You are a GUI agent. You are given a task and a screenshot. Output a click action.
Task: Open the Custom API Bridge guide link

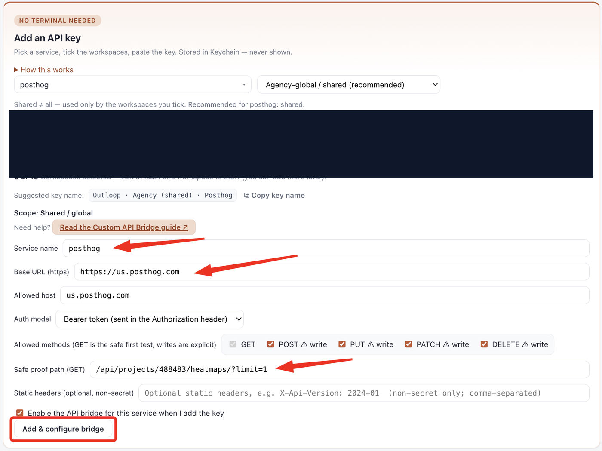click(124, 227)
